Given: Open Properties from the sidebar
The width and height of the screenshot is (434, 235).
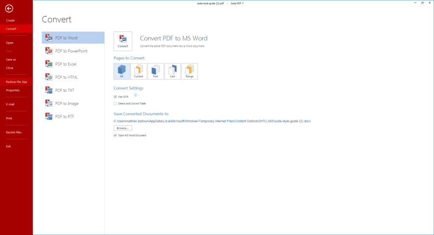Looking at the screenshot, I should pos(13,90).
